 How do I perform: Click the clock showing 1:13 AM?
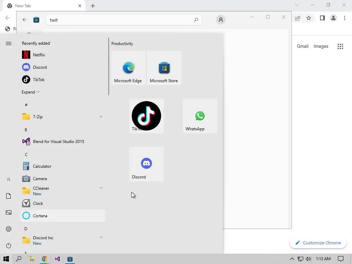[x=323, y=259]
